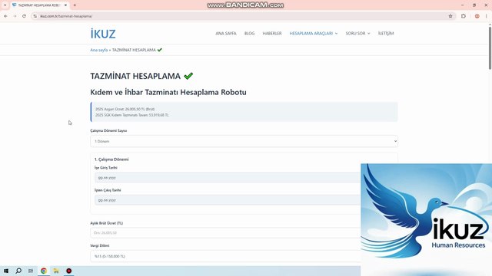
Task: Click the page vertical scrollbar thumb
Action: click(490, 48)
